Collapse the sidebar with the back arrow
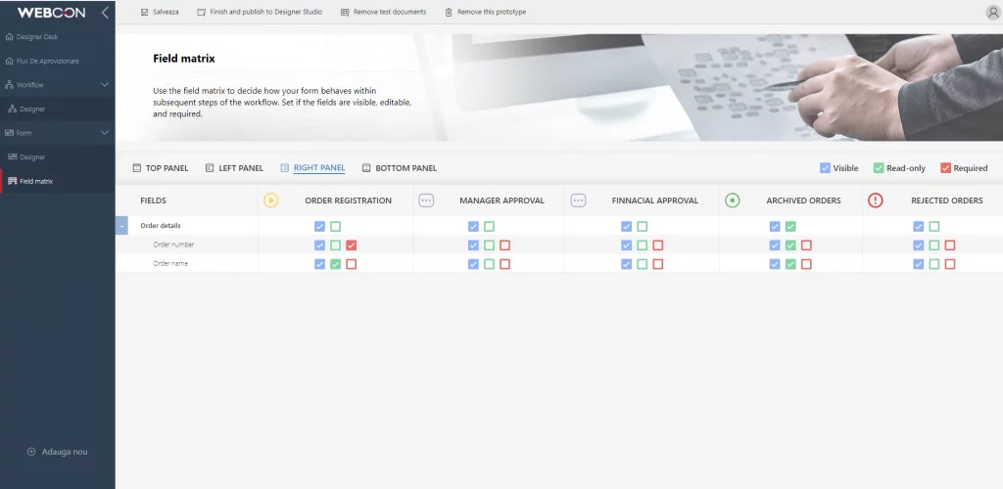Viewport: 1003px width, 489px height. [105, 12]
